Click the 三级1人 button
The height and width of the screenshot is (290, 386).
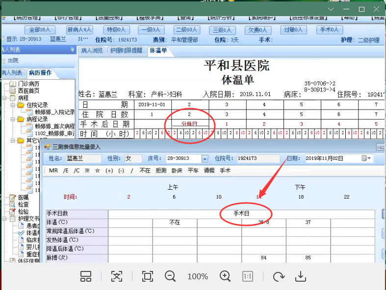coord(222,30)
